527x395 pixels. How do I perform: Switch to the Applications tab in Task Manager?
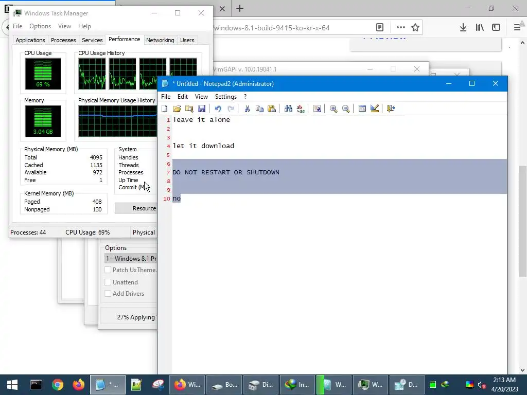click(x=30, y=40)
